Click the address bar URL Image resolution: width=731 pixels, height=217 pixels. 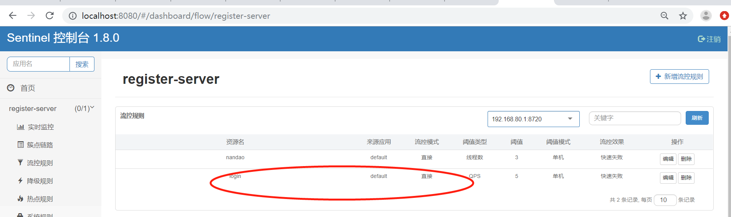[176, 16]
